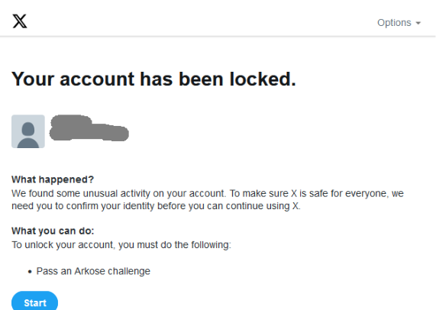Click the word "locked." in the title
The image size is (436, 310).
[263, 79]
